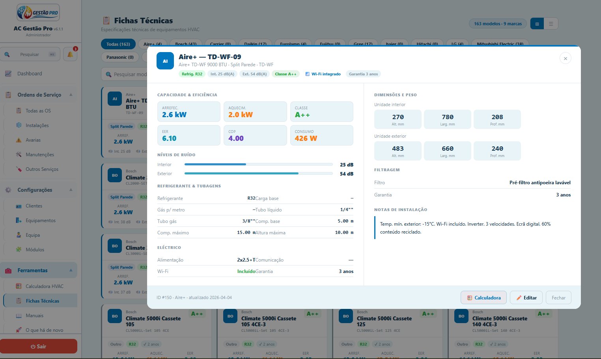This screenshot has height=359, width=601.
Task: Select the Mitsubishi Electric (38) filter
Action: [500, 44]
